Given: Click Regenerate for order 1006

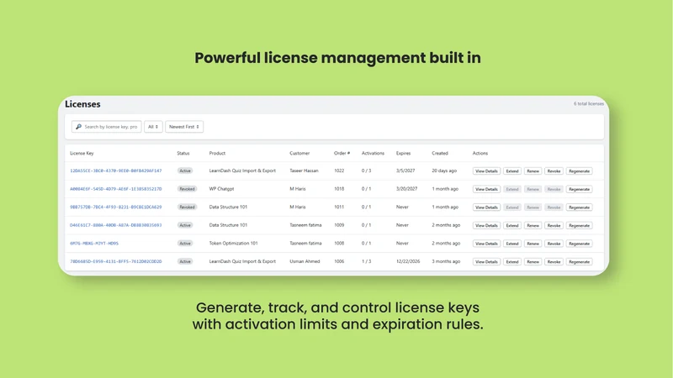Looking at the screenshot, I should (x=579, y=262).
